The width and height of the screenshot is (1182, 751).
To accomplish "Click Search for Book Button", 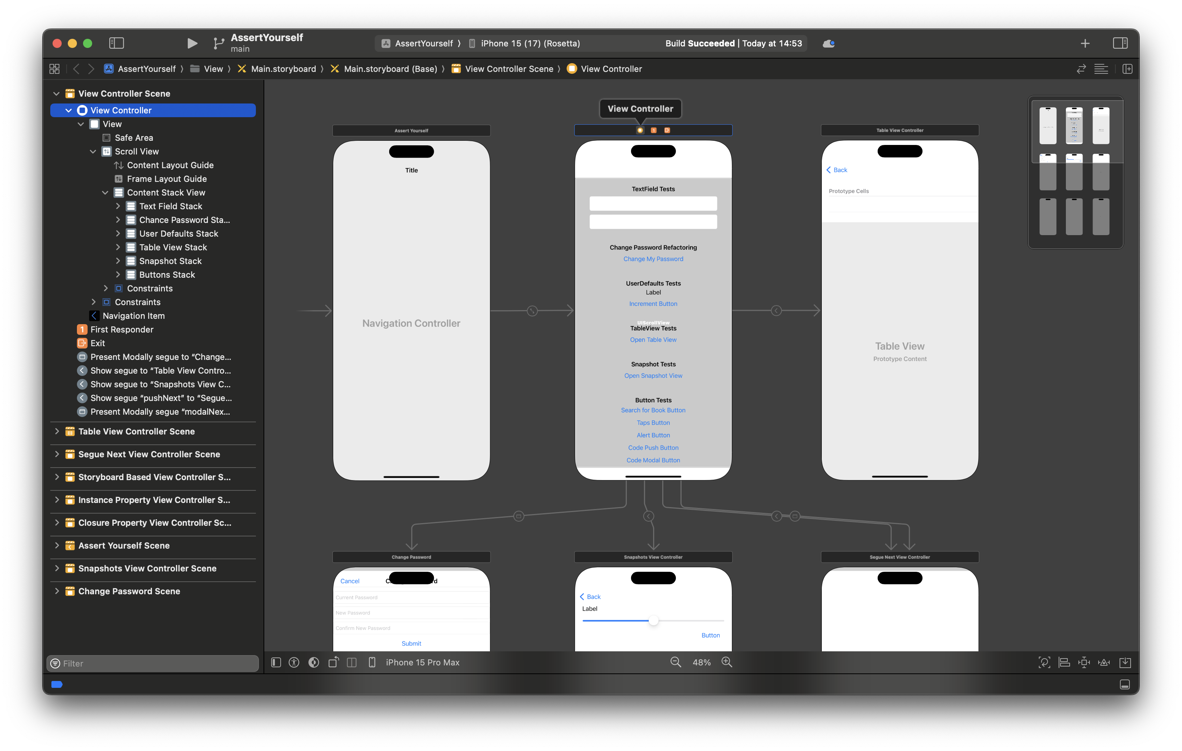I will (x=653, y=410).
